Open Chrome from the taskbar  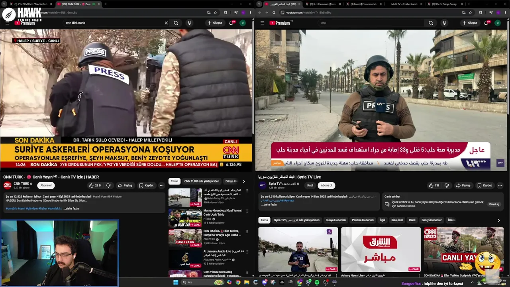click(x=238, y=282)
